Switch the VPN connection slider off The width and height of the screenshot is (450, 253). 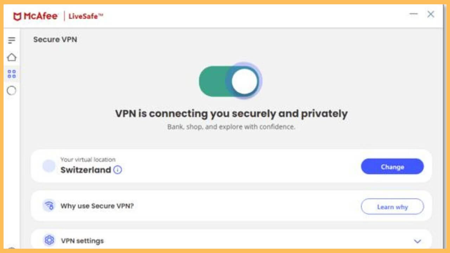(x=230, y=81)
